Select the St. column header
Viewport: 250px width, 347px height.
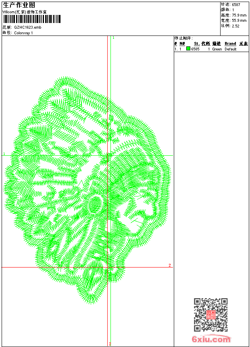[196, 44]
